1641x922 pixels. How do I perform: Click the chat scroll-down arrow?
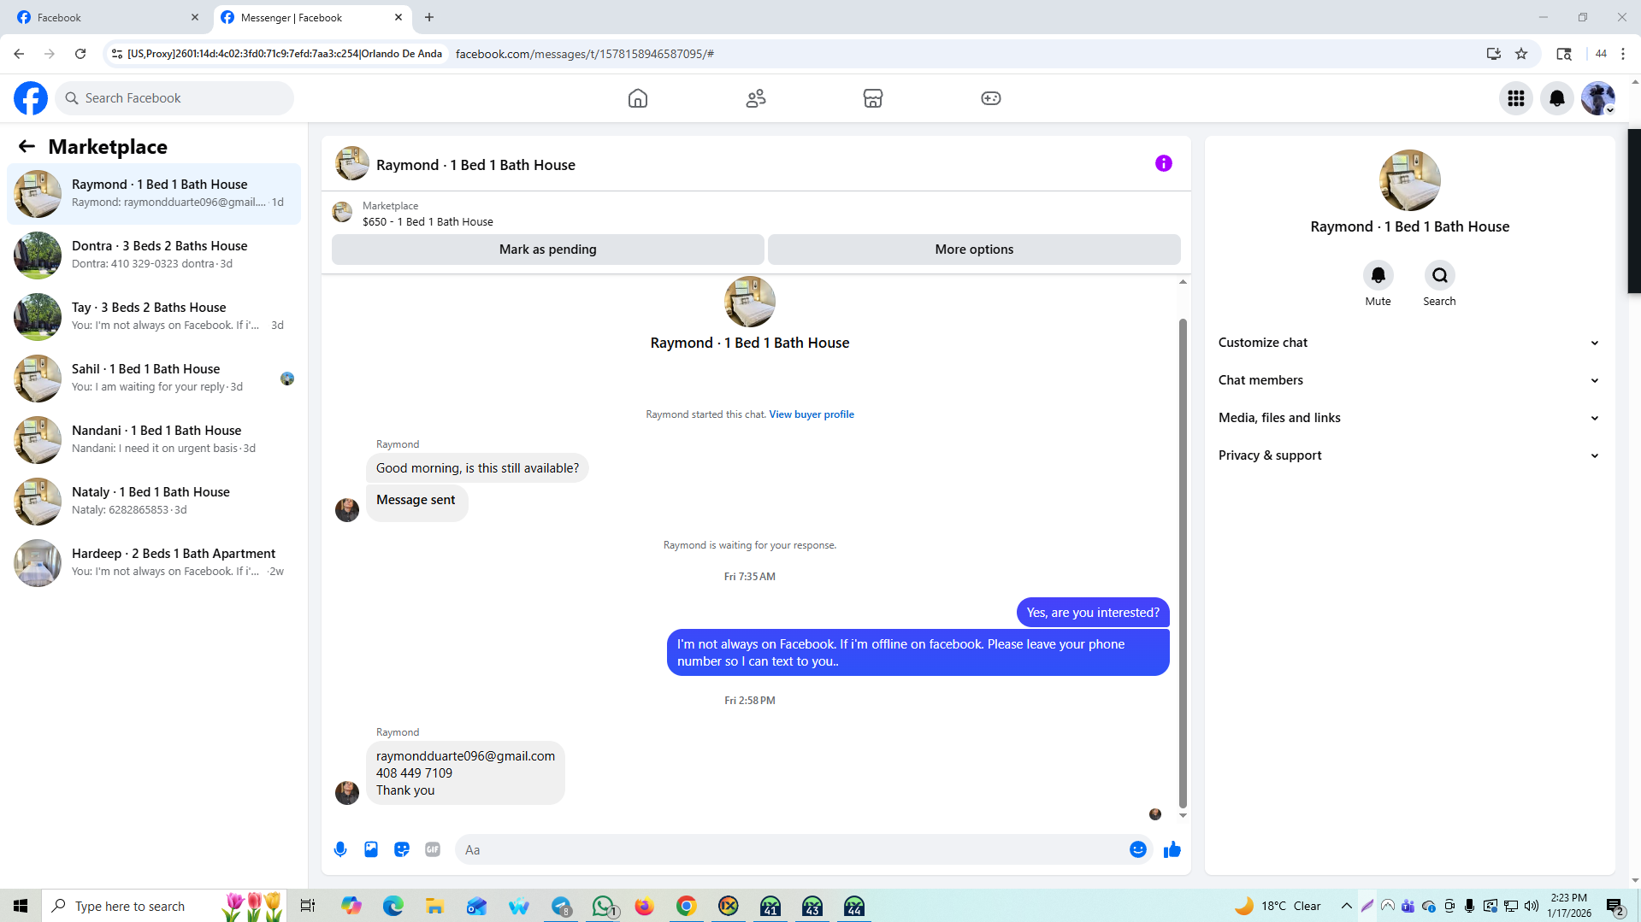[1183, 815]
